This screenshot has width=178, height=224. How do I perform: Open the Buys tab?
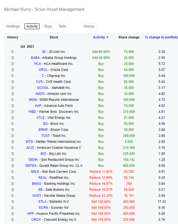point(48,26)
